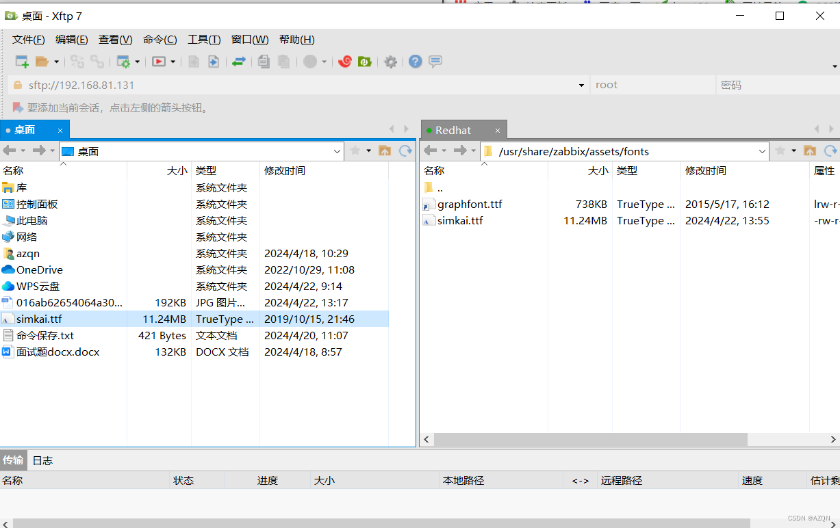This screenshot has height=528, width=840.
Task: Open the 窗口 menu
Action: coord(249,39)
